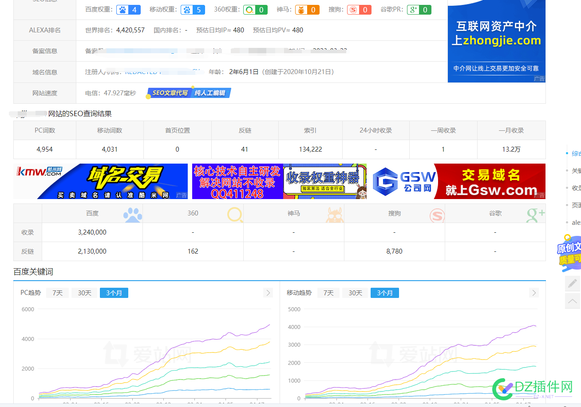
Task: Click the 电信 speed 47.927毫秒 text
Action: pyautogui.click(x=111, y=93)
